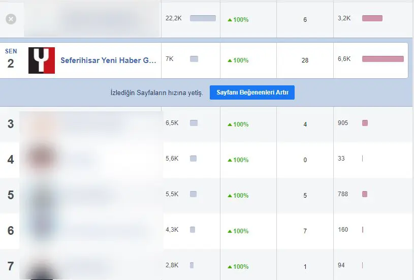
Task: Click the likes bar beside 22,2K
Action: tap(203, 18)
